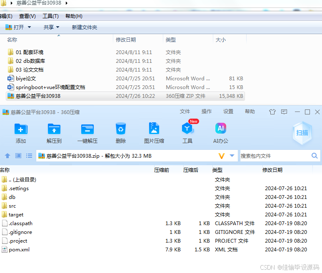Click the 解压到 (extract to) icon
The width and height of the screenshot is (322, 273).
click(x=54, y=129)
